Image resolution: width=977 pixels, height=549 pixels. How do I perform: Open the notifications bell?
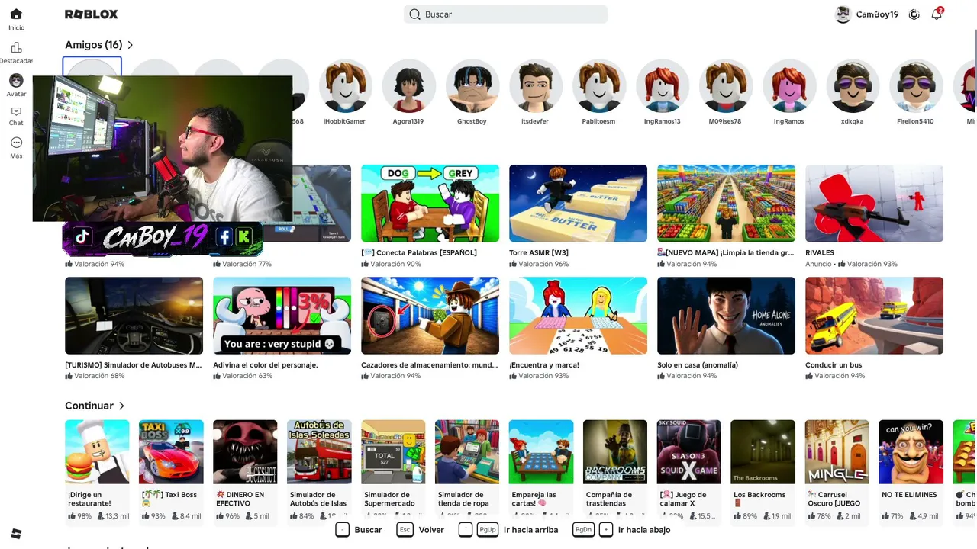pyautogui.click(x=937, y=14)
